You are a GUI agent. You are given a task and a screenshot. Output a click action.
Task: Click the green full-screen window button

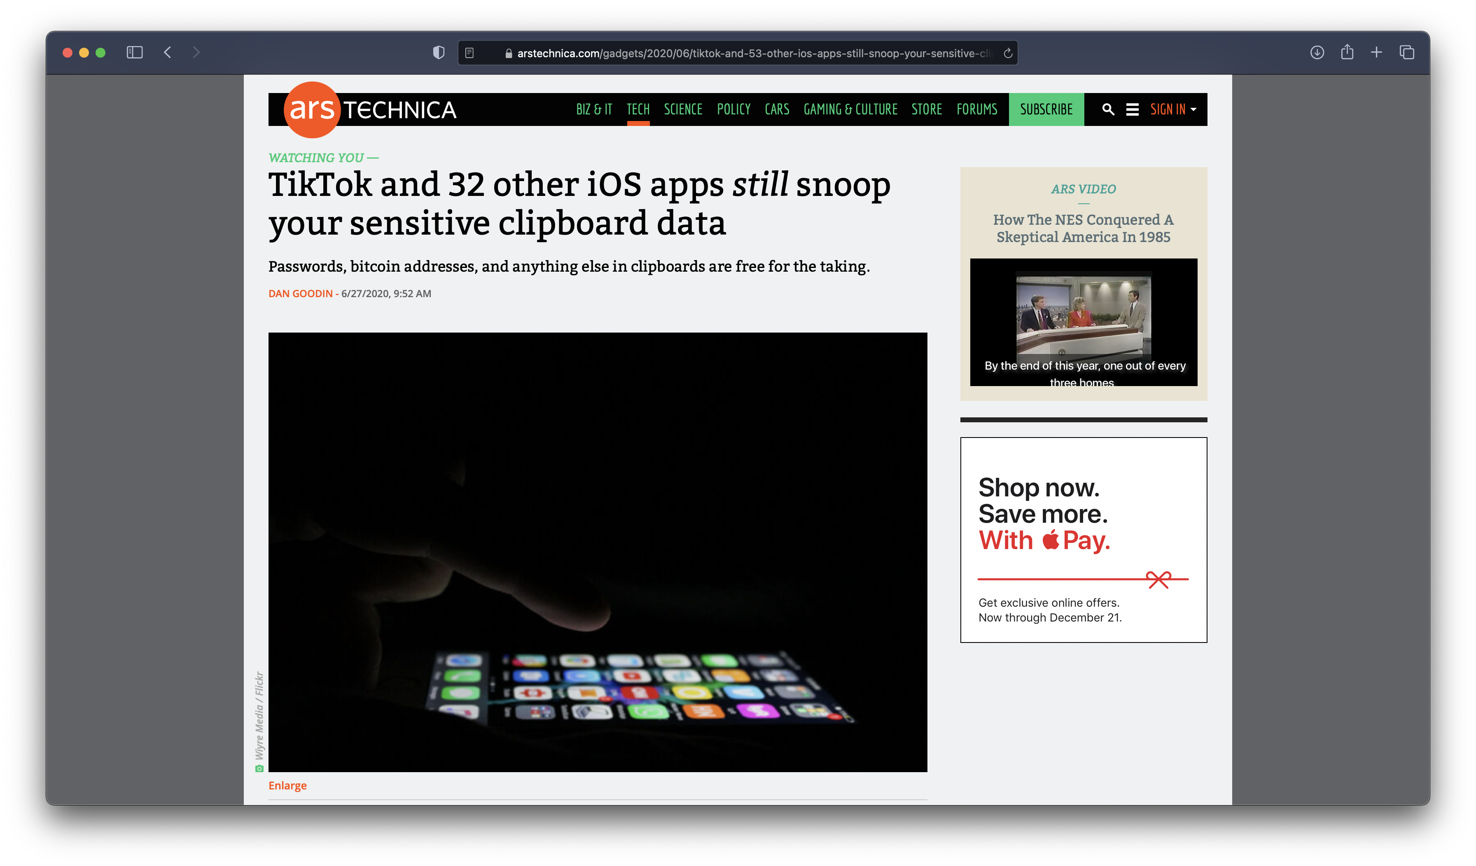[x=100, y=53]
